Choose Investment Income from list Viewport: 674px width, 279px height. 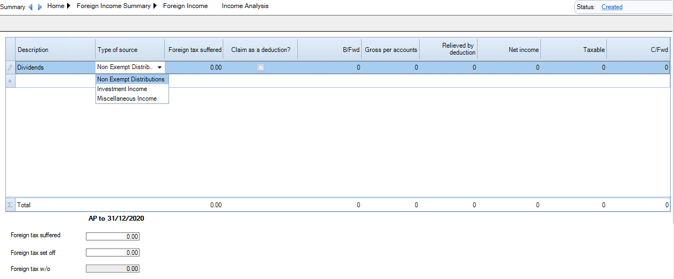tap(132, 89)
